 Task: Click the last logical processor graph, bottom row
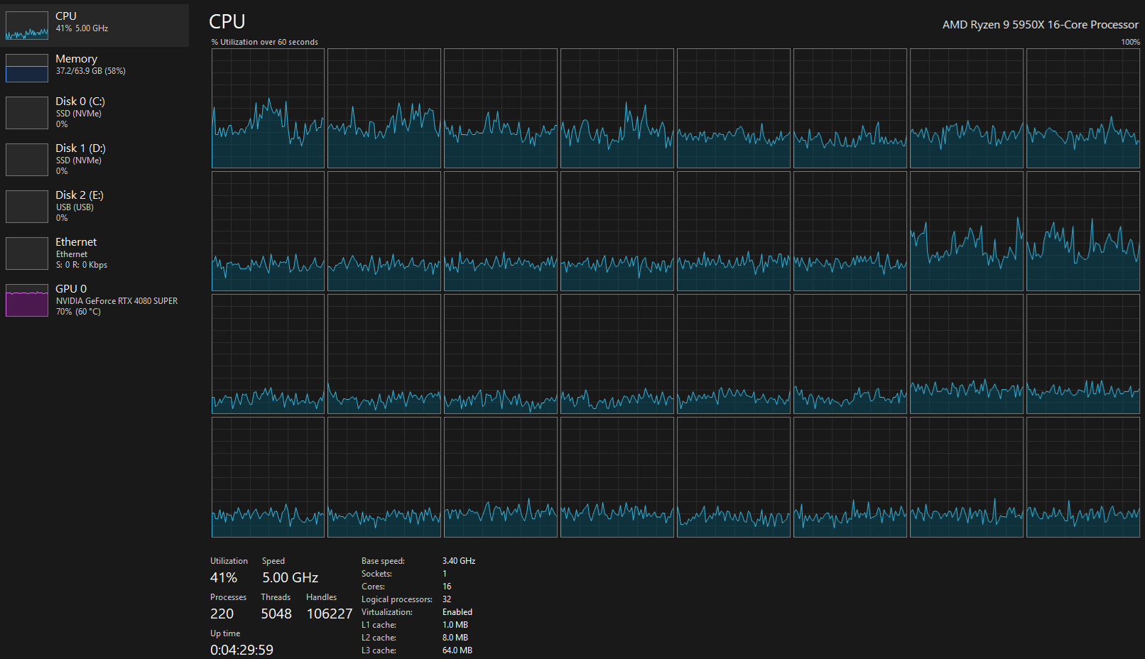pyautogui.click(x=1082, y=477)
